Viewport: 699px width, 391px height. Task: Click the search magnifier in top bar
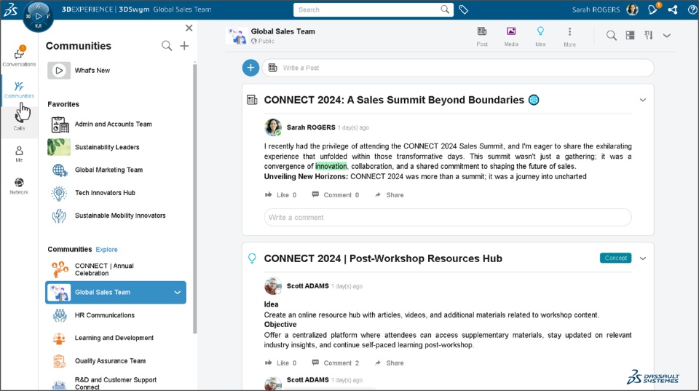[444, 9]
